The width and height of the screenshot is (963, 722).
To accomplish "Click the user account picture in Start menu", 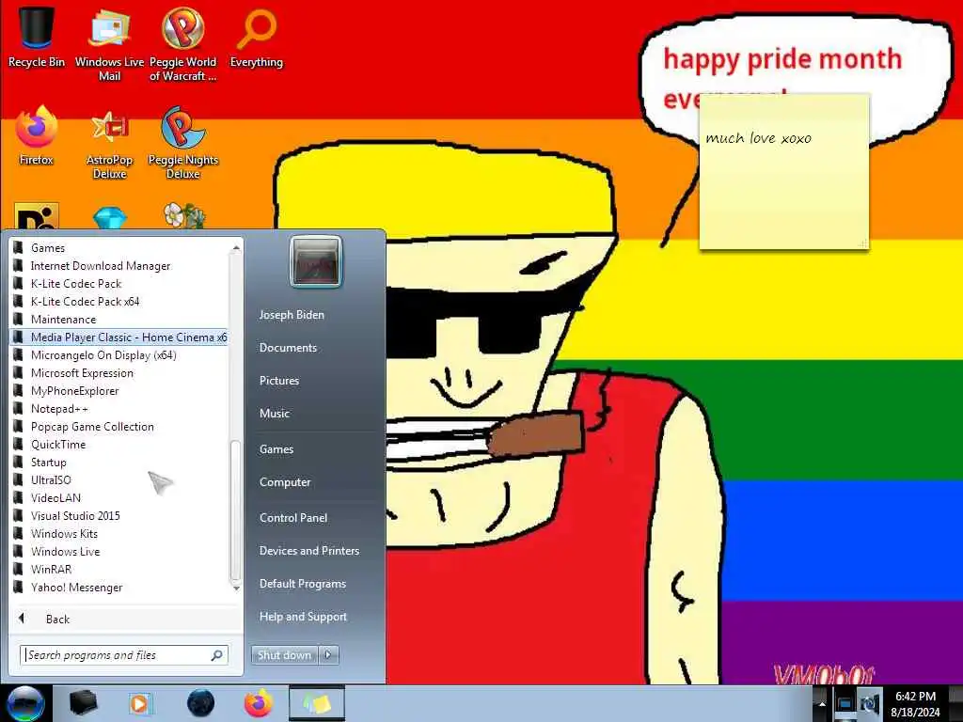I will pyautogui.click(x=316, y=261).
